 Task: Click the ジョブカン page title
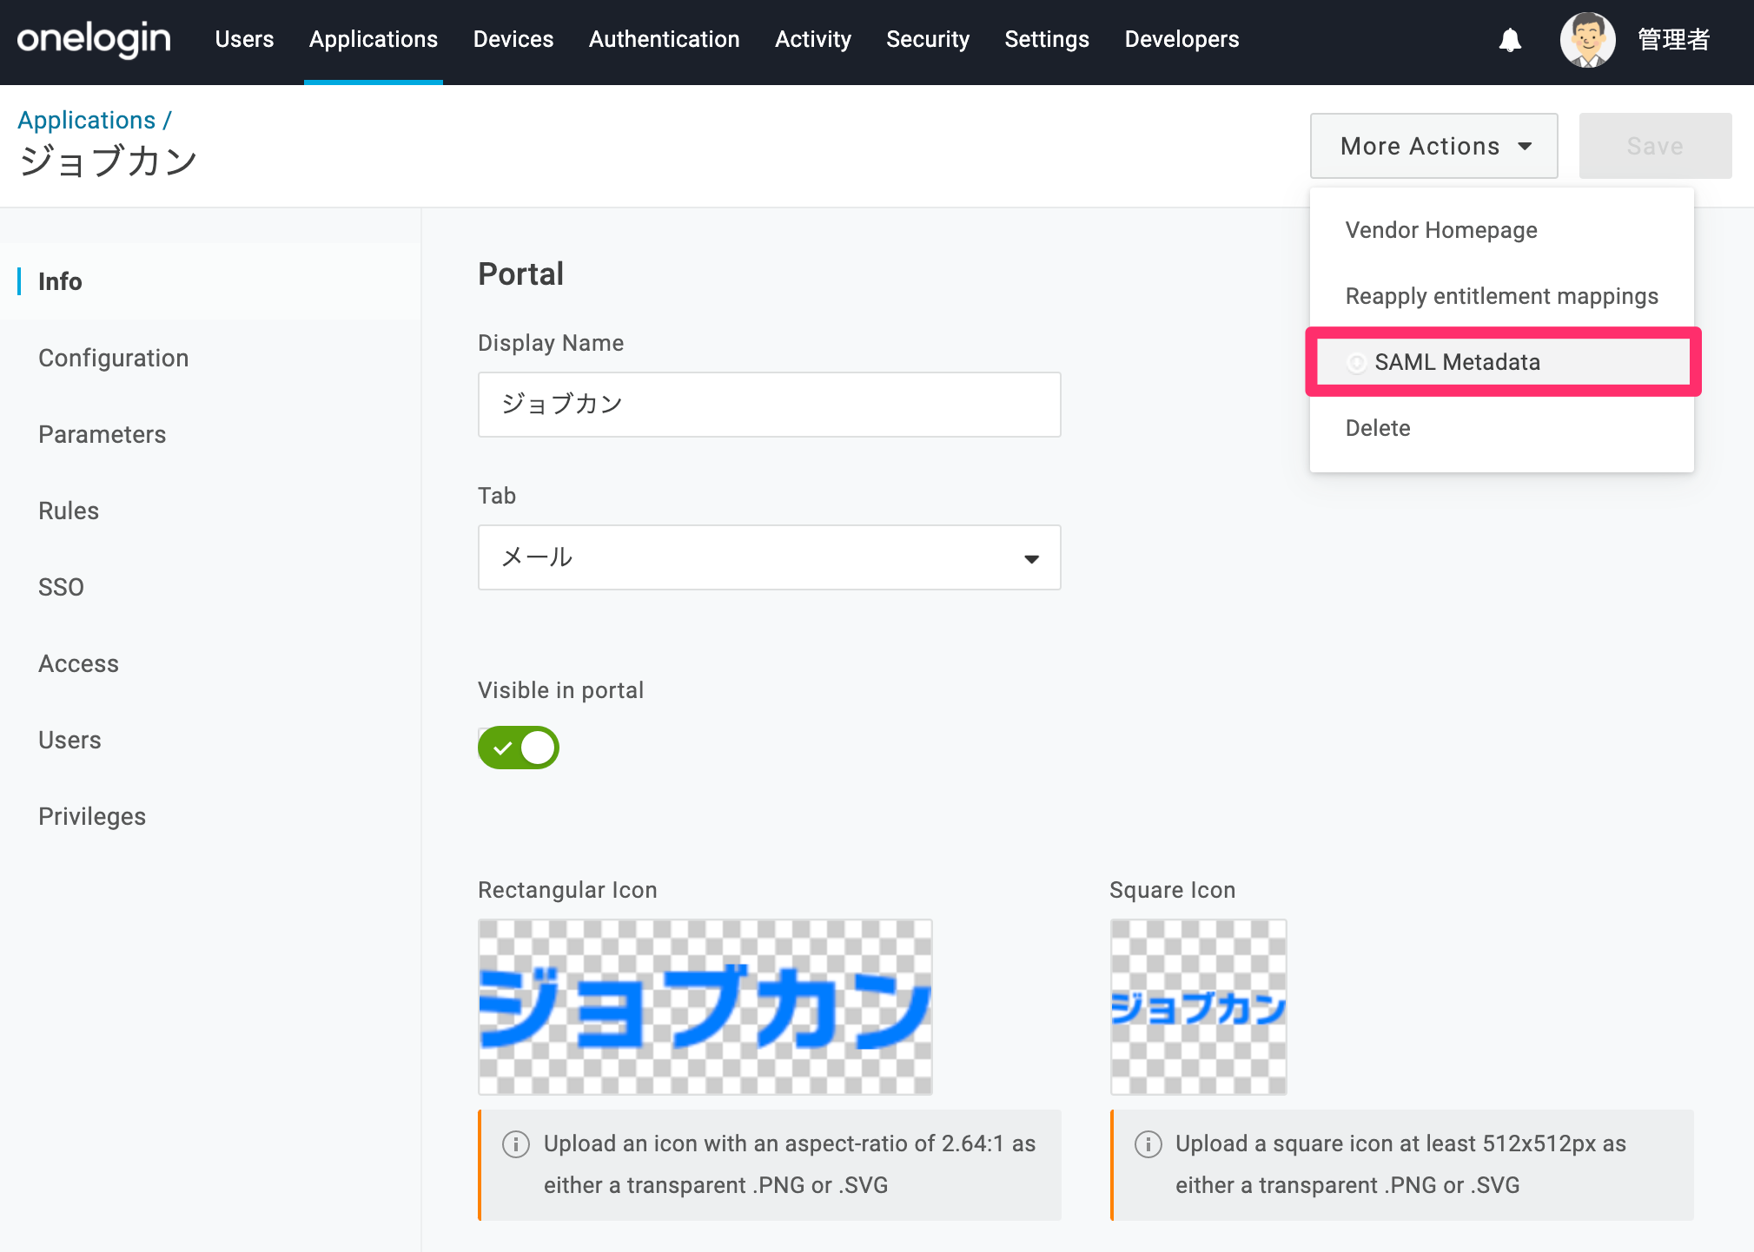pos(109,161)
